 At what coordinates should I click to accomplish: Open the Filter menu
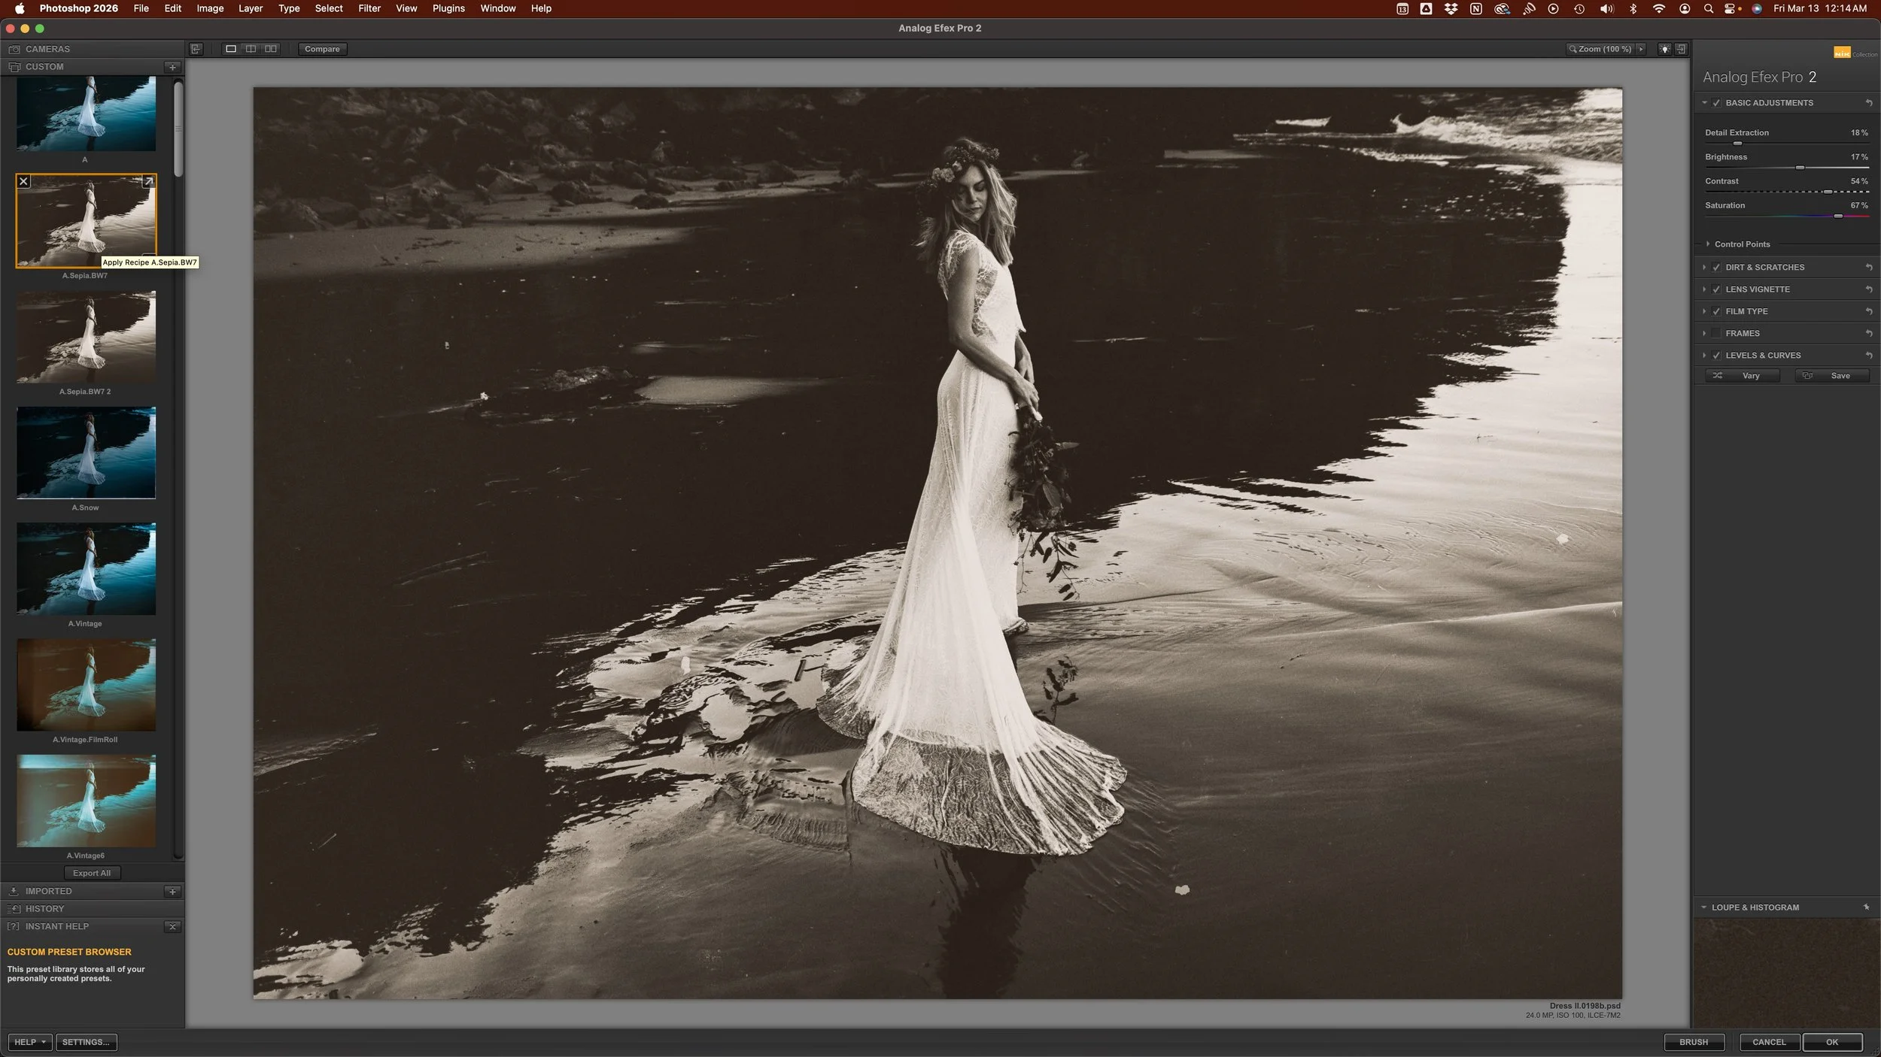pyautogui.click(x=369, y=8)
